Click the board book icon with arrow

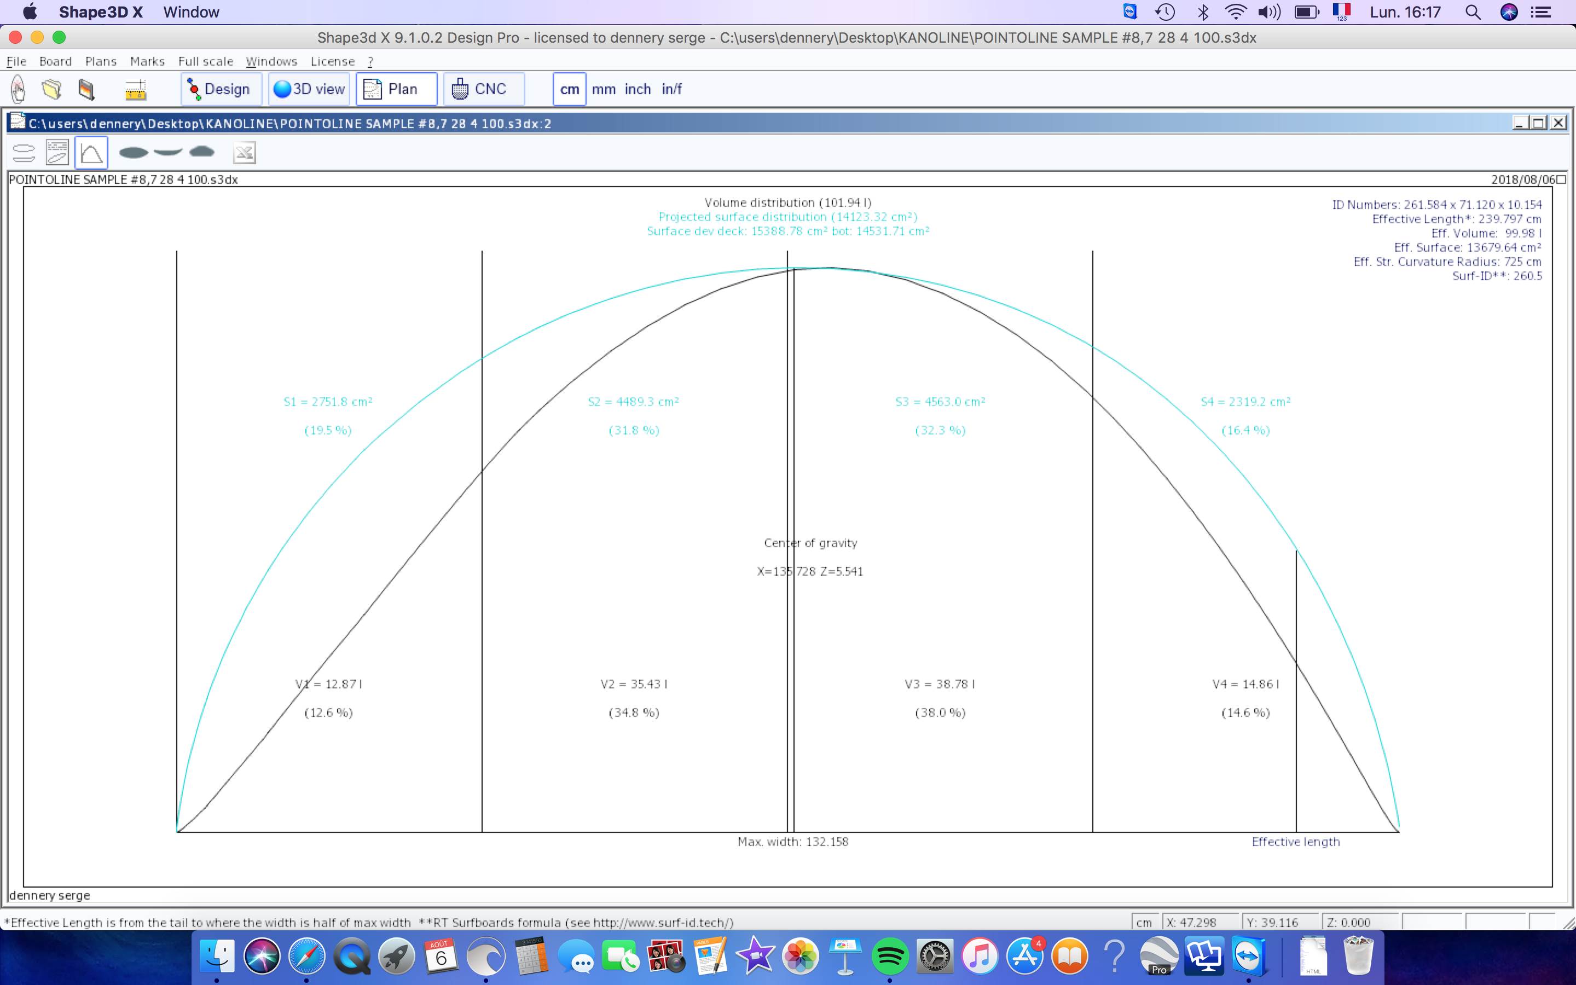(86, 89)
